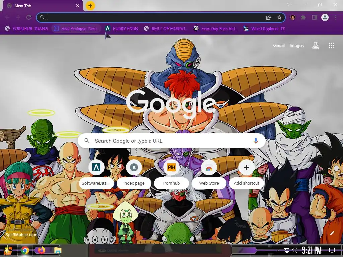Open the BEST OF HORRO... bookmark
Image resolution: width=343 pixels, height=257 pixels.
[x=166, y=29]
